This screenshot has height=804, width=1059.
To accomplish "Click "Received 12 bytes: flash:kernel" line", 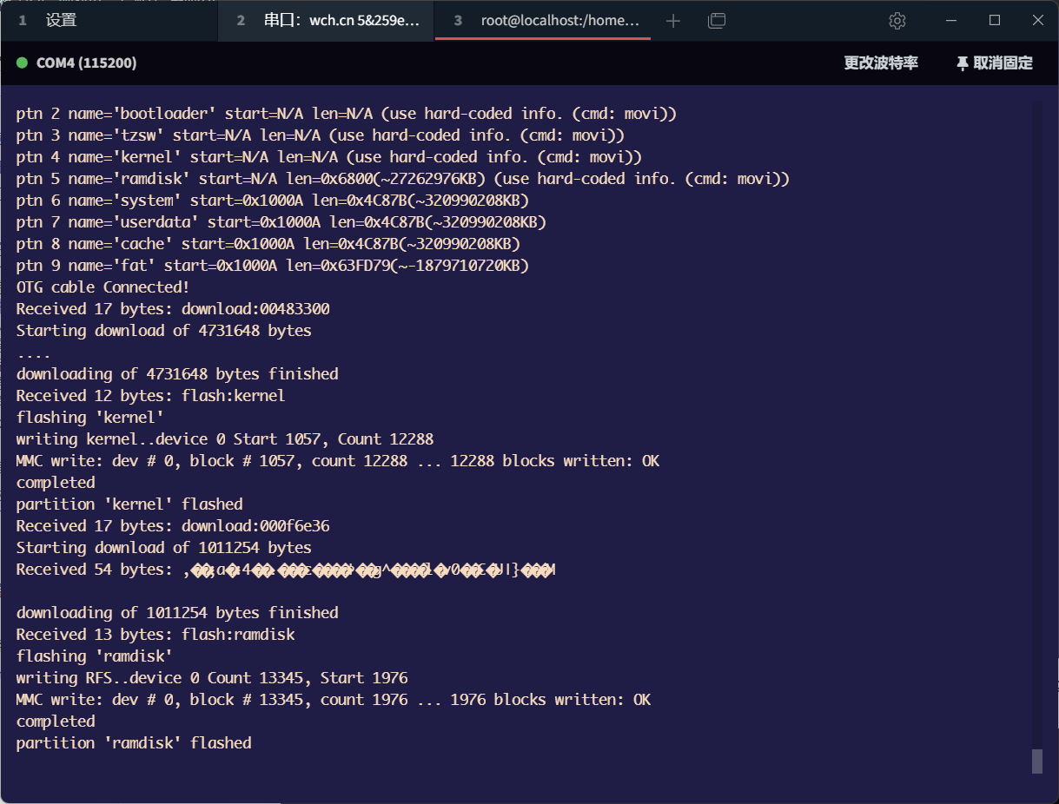I will tap(150, 396).
